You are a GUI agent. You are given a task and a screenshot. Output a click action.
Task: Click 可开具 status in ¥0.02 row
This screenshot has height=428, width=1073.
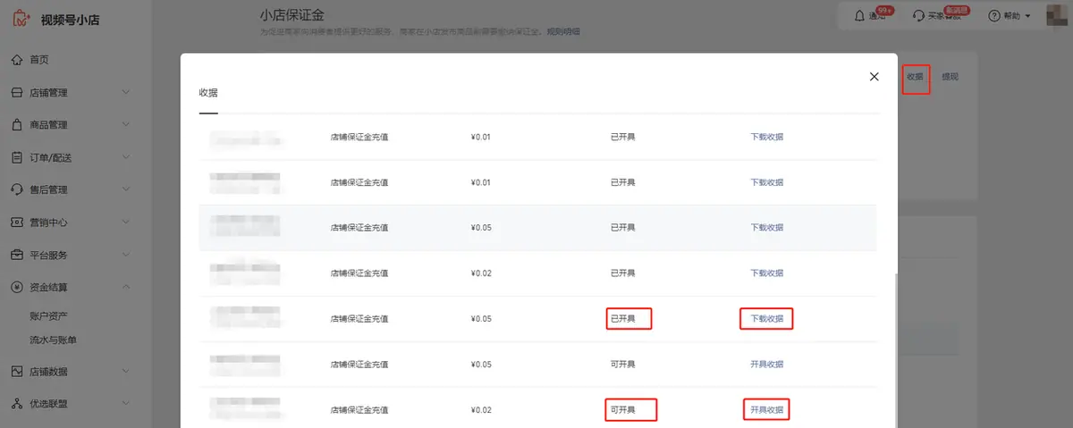pos(622,410)
